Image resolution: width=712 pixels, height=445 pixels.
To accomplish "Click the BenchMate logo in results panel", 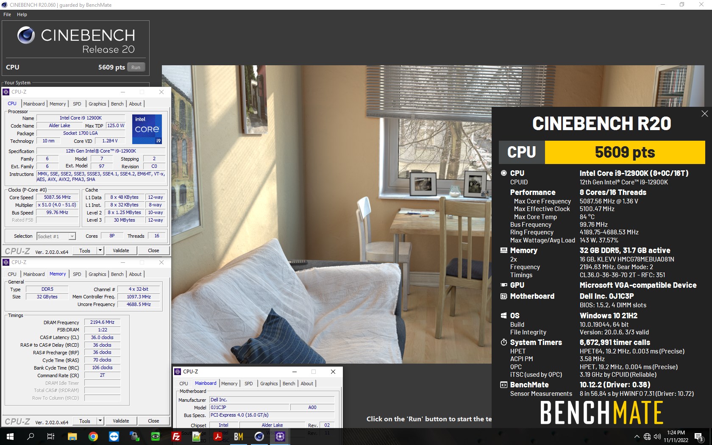I will click(x=601, y=413).
